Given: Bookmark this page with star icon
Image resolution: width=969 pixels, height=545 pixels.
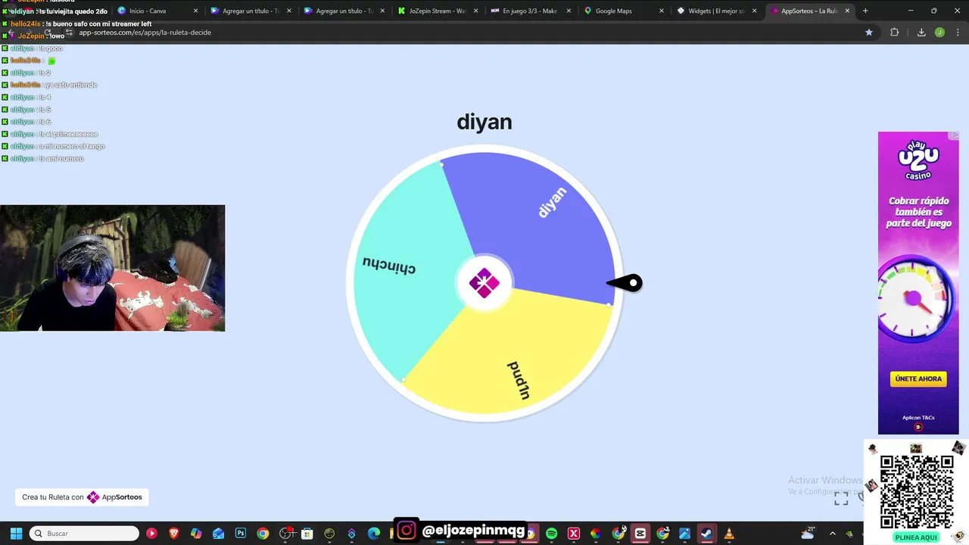Looking at the screenshot, I should click(x=868, y=33).
